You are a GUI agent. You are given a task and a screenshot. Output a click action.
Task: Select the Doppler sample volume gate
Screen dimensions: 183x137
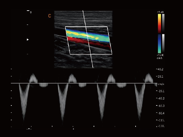coord(87,36)
